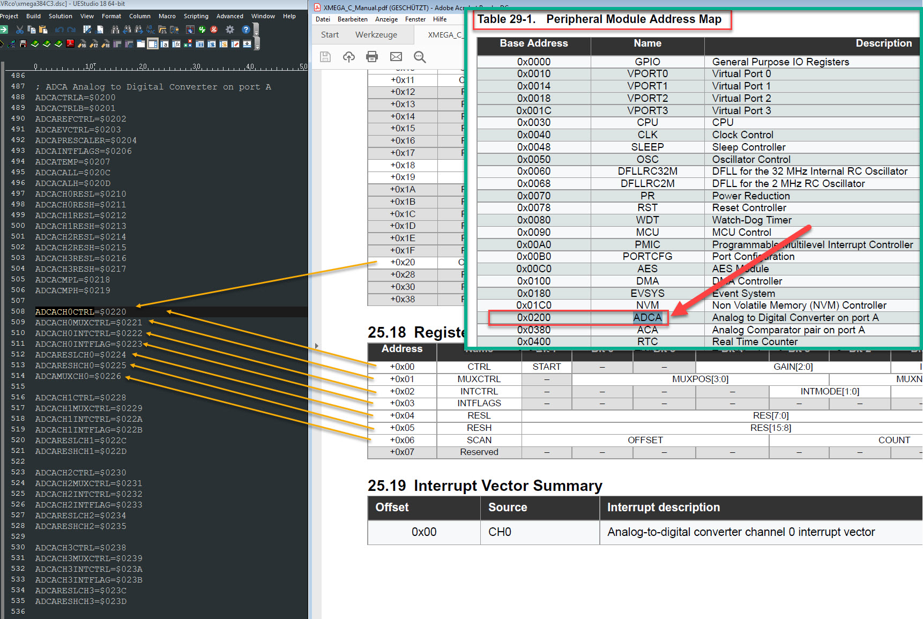
Task: Click the comment line about ADCA converter
Action: tap(153, 87)
